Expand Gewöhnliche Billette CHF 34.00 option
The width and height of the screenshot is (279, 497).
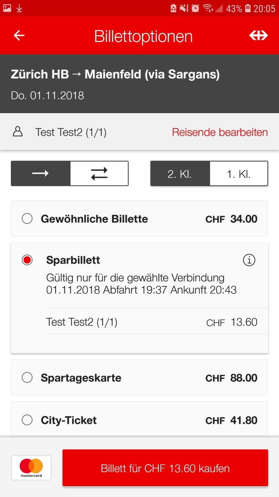(x=139, y=219)
